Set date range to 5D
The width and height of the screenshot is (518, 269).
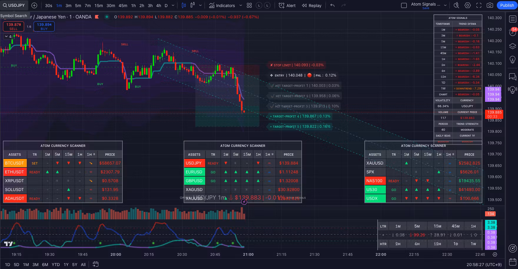coord(16,265)
